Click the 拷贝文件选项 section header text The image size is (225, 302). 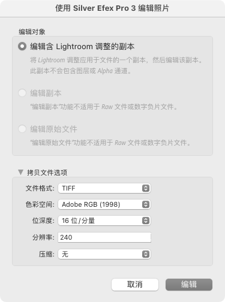click(x=47, y=173)
